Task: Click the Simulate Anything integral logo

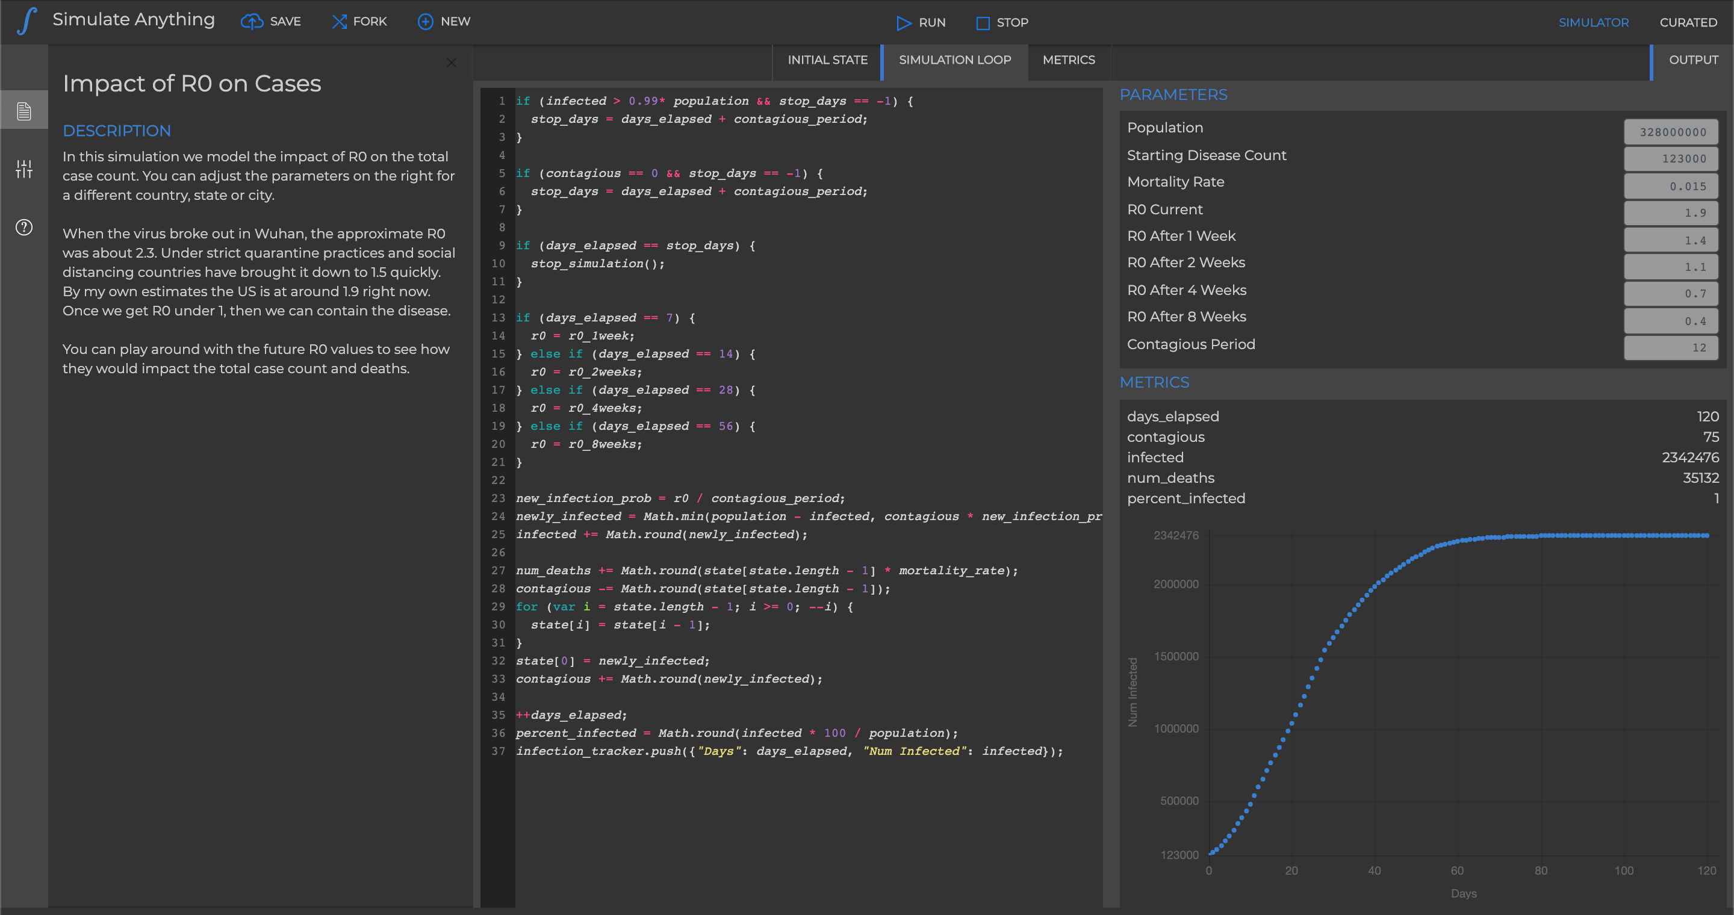Action: [26, 22]
